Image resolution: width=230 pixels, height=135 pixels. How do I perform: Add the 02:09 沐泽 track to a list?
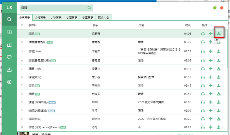click(x=211, y=111)
